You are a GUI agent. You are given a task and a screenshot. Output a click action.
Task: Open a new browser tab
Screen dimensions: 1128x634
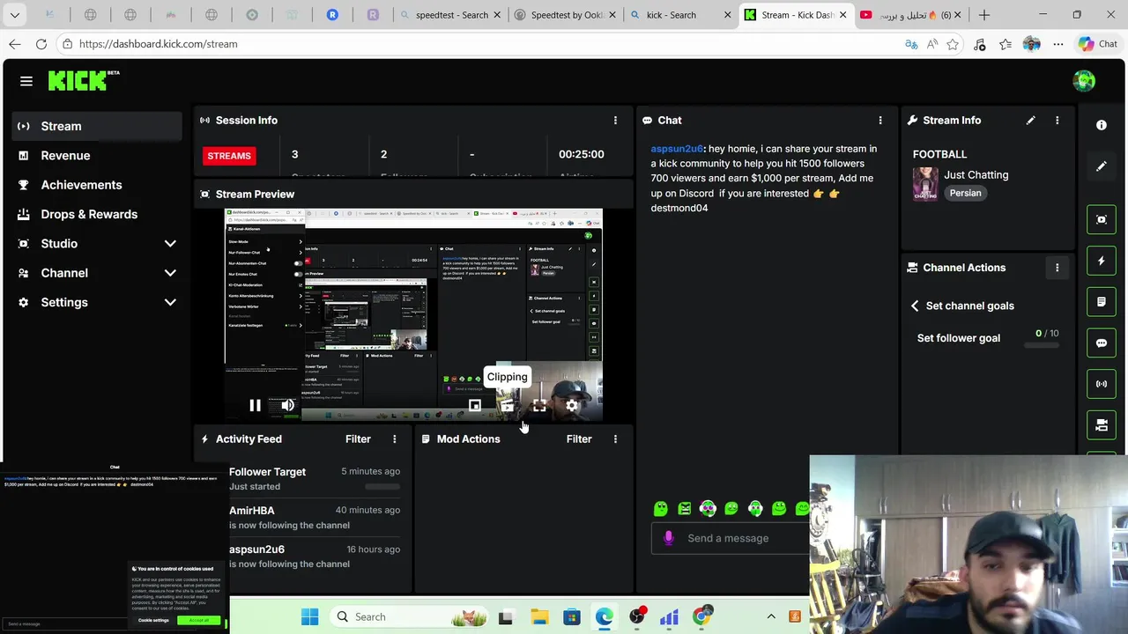point(984,15)
